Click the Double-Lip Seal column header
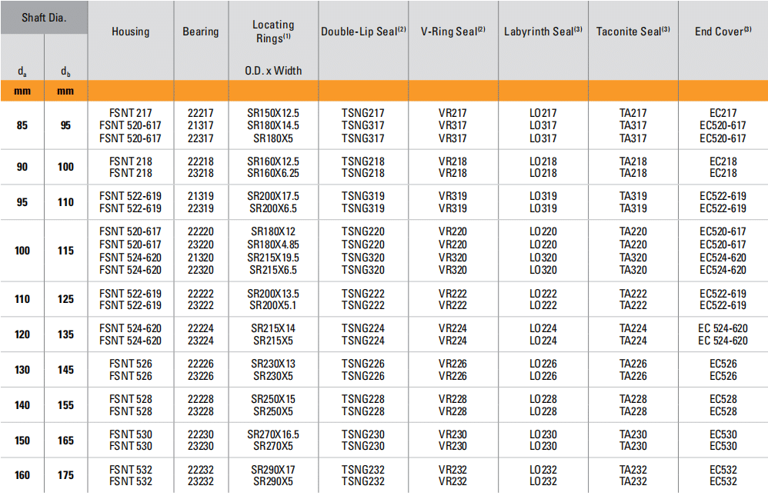The height and width of the screenshot is (499, 768). (363, 32)
